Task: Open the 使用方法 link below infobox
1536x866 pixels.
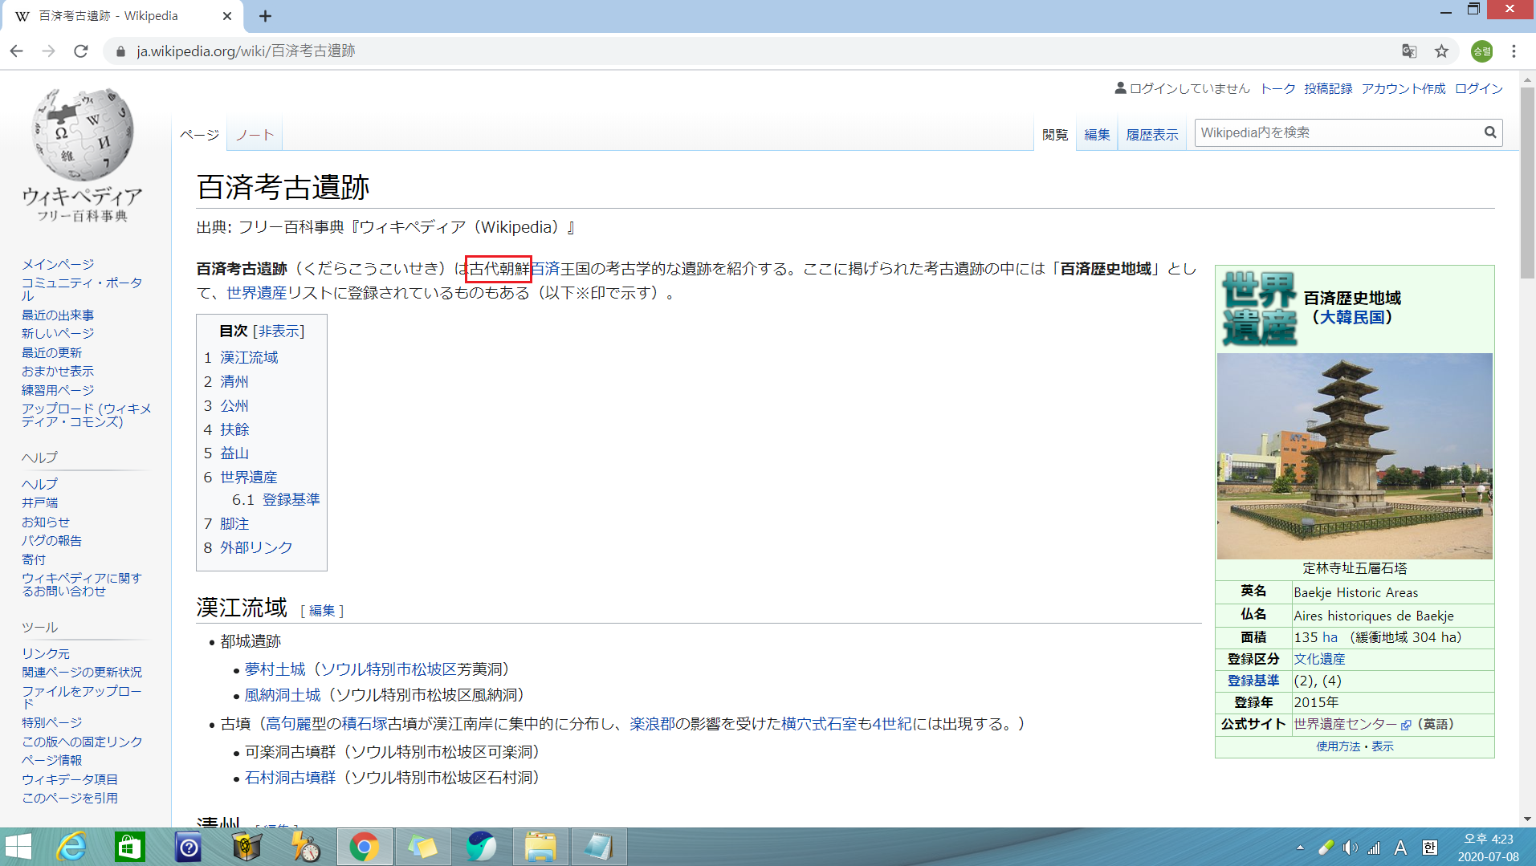Action: pos(1338,746)
